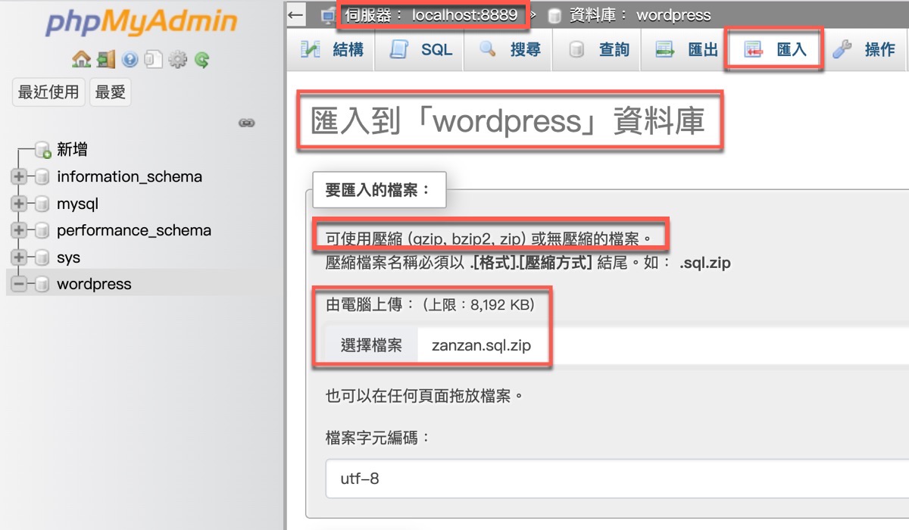Open the 檔案字元編碼 utf-8 dropdown
The width and height of the screenshot is (909, 530).
pyautogui.click(x=617, y=478)
